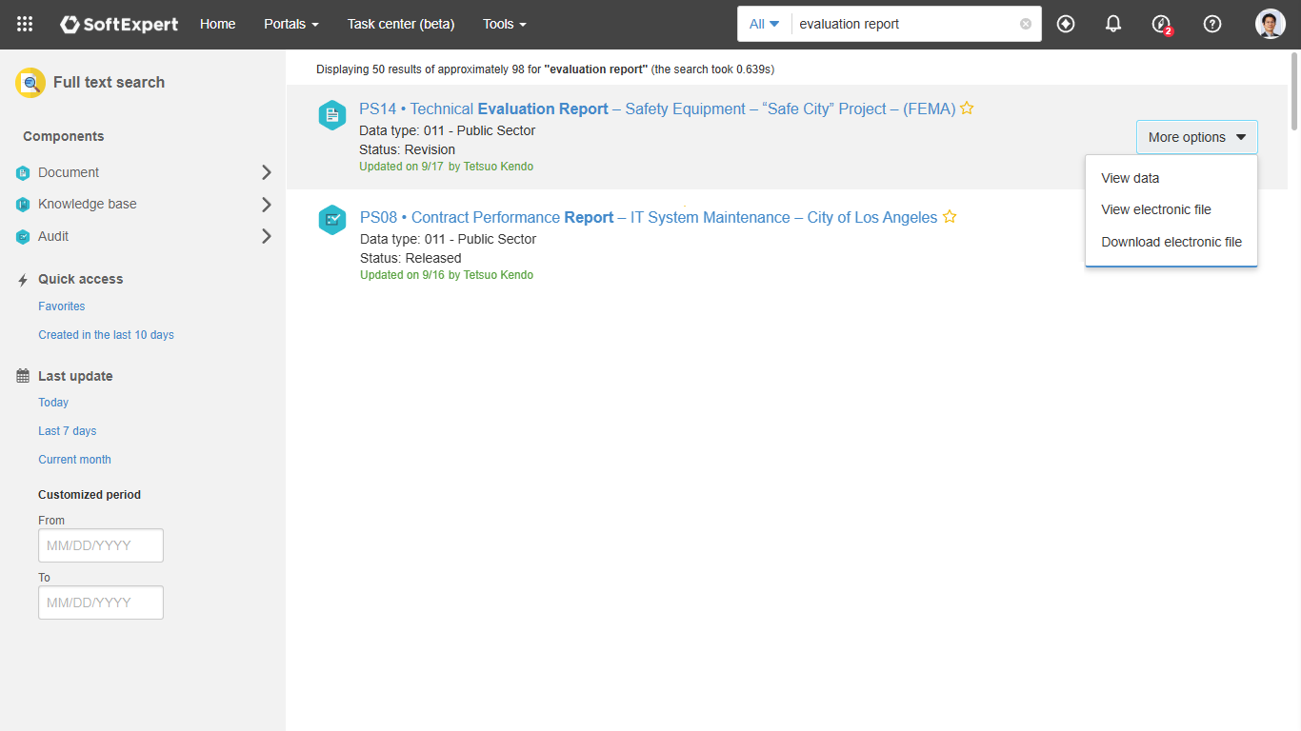This screenshot has height=731, width=1301.
Task: Open the PS14 Technical Evaluation Report link
Action: coord(657,109)
